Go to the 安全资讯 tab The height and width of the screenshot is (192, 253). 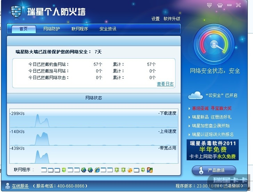click(108, 29)
